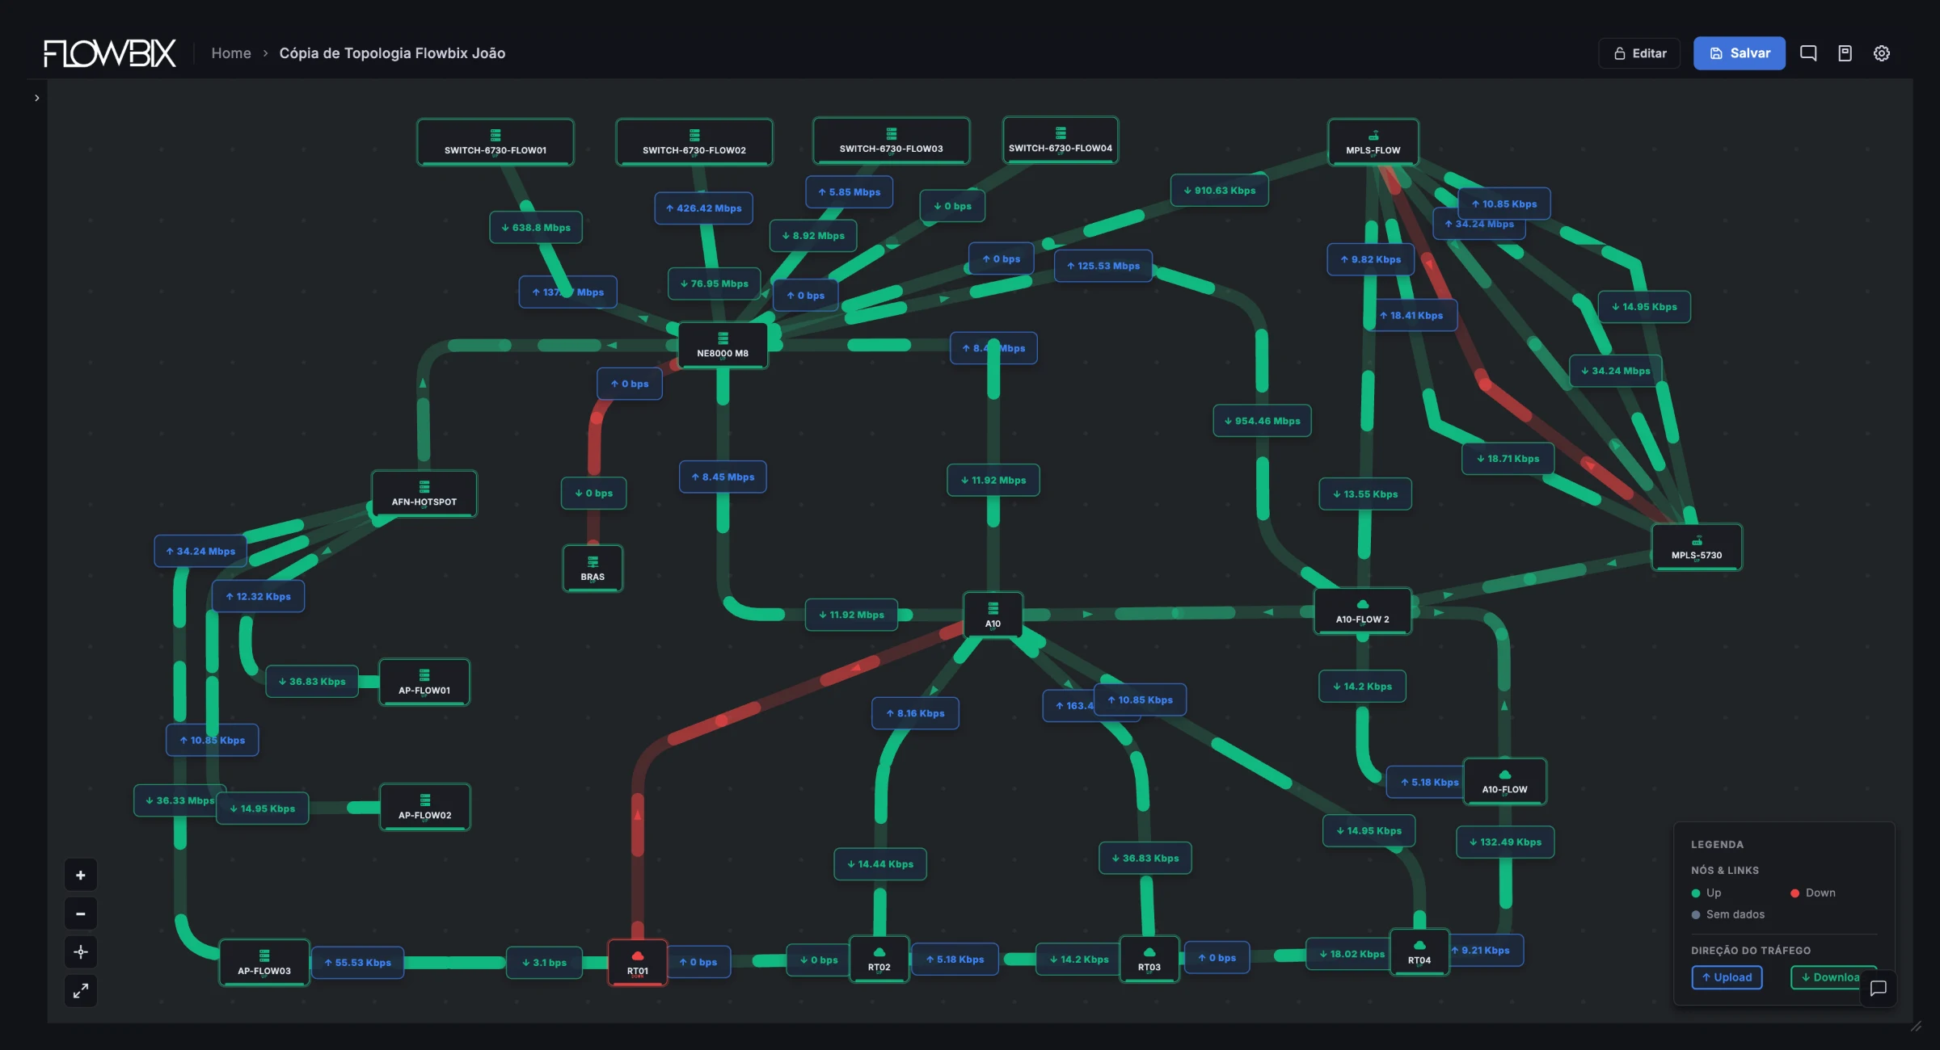Click the 8.16 Kbps link label

916,714
